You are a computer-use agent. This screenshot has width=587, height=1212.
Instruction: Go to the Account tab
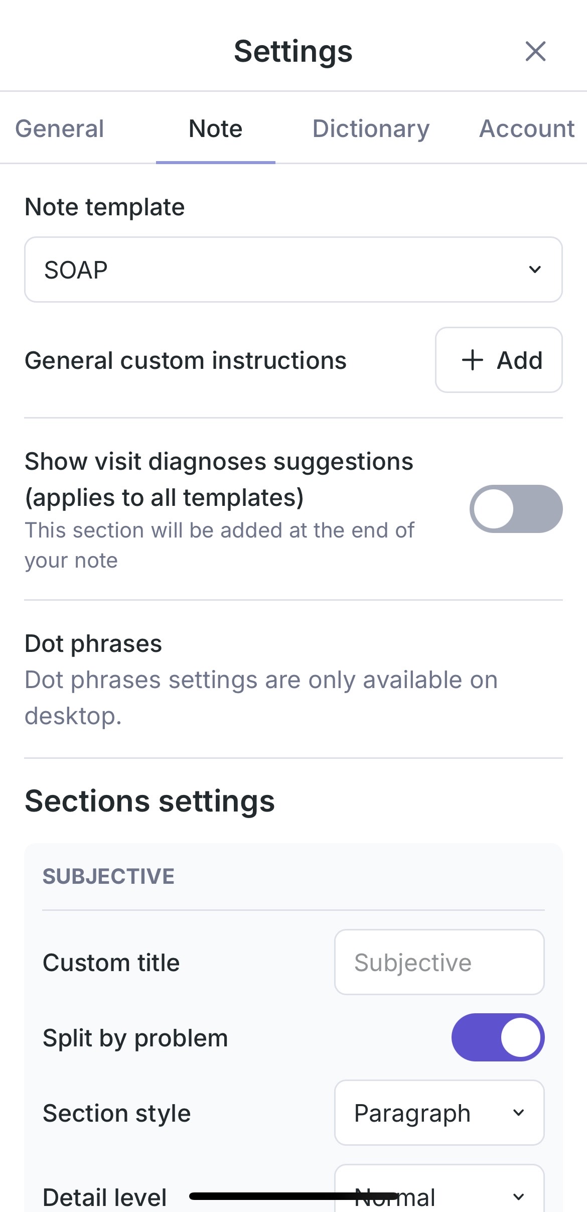527,128
